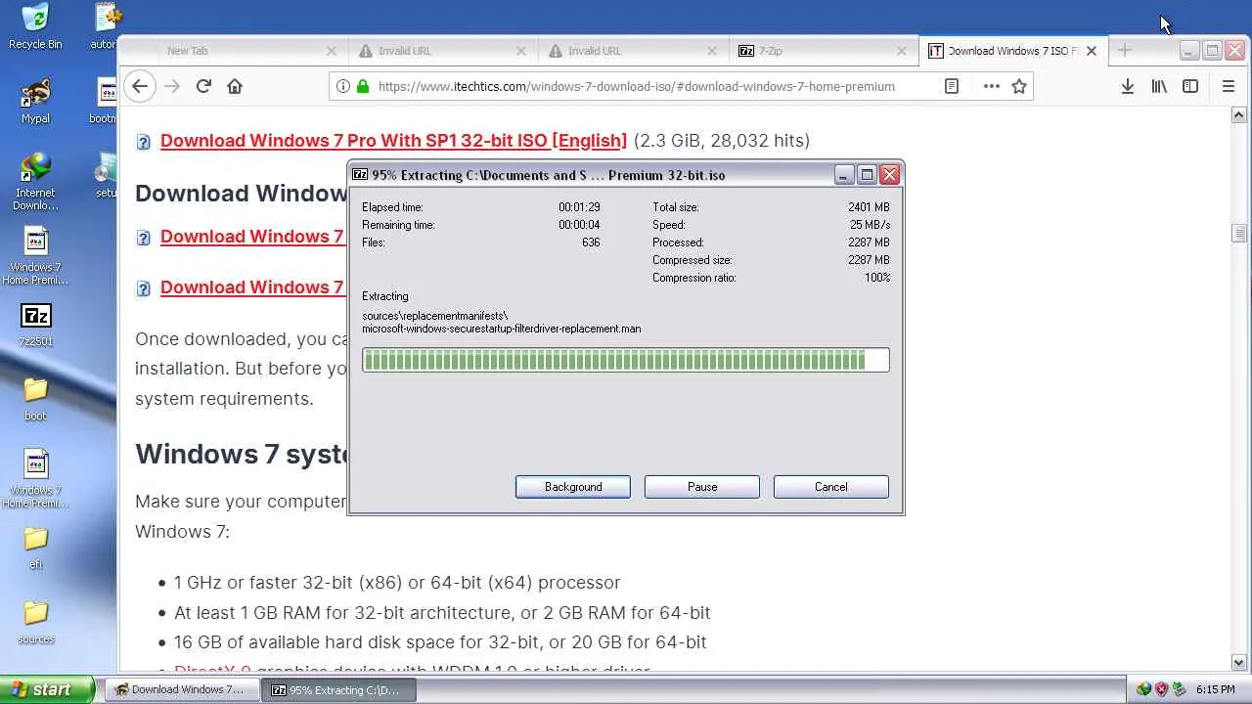Click the red security shield tray icon
Screen dimensions: 1252x704
(x=1161, y=689)
